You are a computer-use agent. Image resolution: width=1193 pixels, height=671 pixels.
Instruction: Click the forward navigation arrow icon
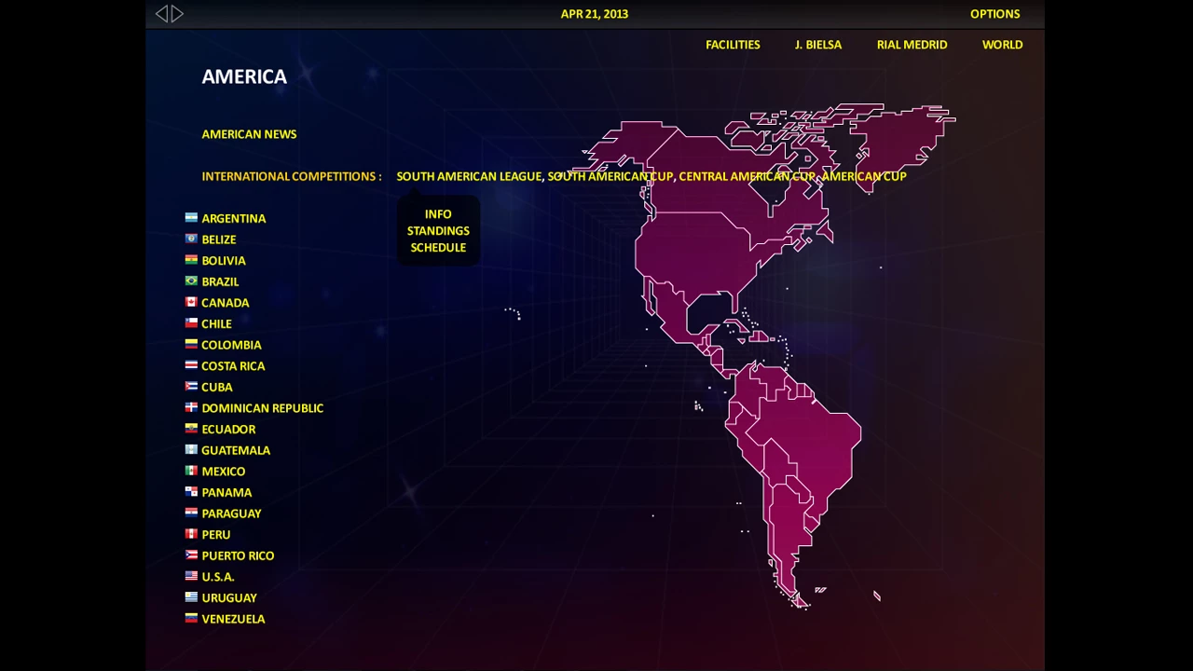[x=177, y=14]
